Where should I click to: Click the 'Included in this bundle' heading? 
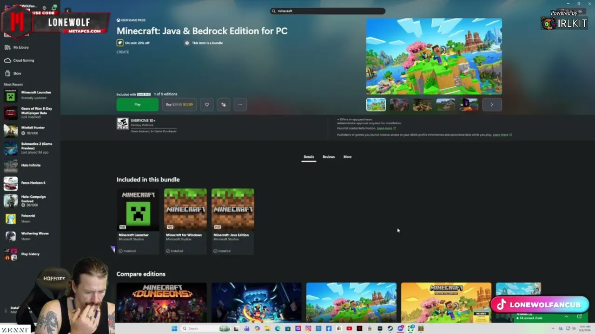[x=148, y=180]
